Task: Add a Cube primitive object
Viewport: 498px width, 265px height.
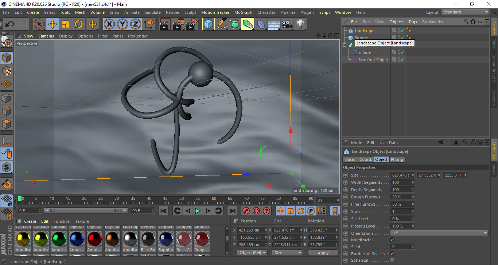Action: (209, 24)
